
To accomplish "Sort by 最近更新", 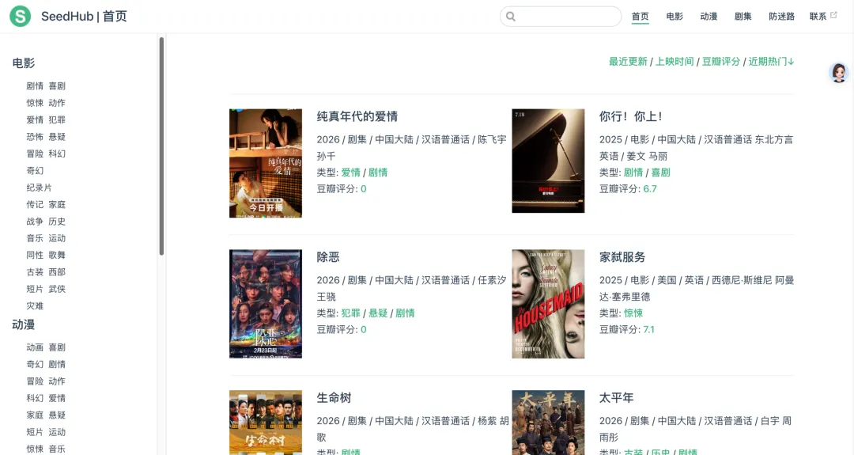I will pyautogui.click(x=628, y=62).
